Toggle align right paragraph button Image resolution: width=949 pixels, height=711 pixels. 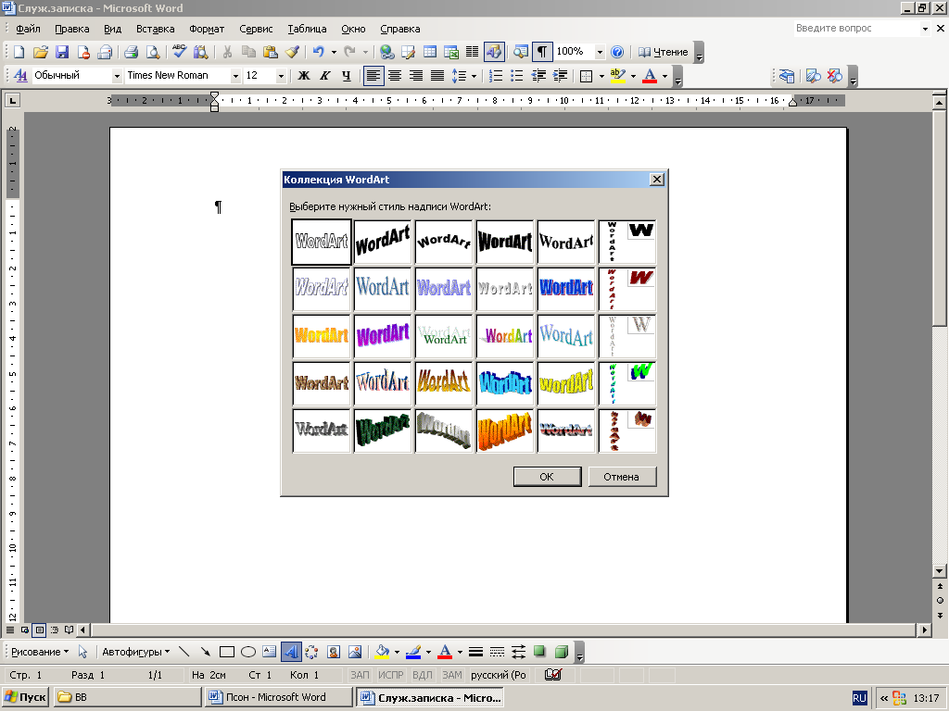[416, 76]
